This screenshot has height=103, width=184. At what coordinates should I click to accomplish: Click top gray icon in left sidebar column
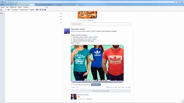tap(61, 13)
